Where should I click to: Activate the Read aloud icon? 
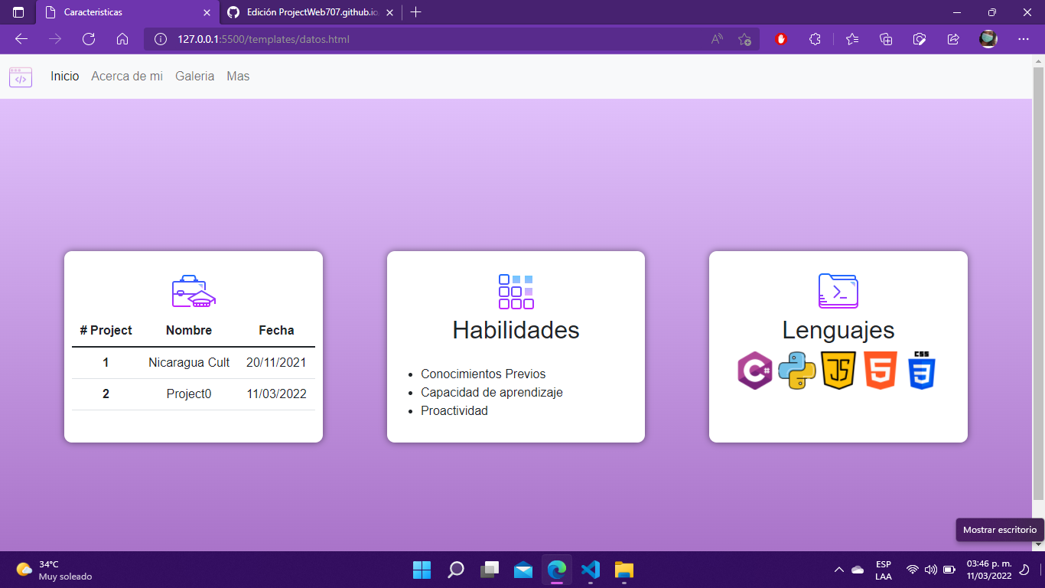(x=717, y=39)
